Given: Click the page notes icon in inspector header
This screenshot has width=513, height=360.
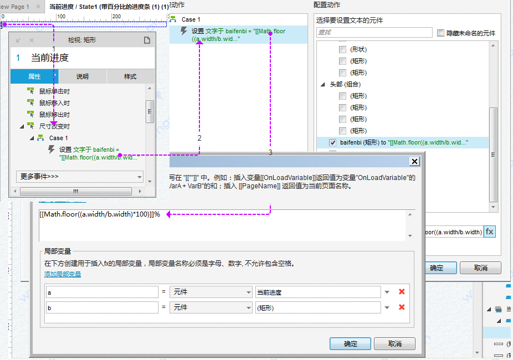Looking at the screenshot, I should (147, 40).
